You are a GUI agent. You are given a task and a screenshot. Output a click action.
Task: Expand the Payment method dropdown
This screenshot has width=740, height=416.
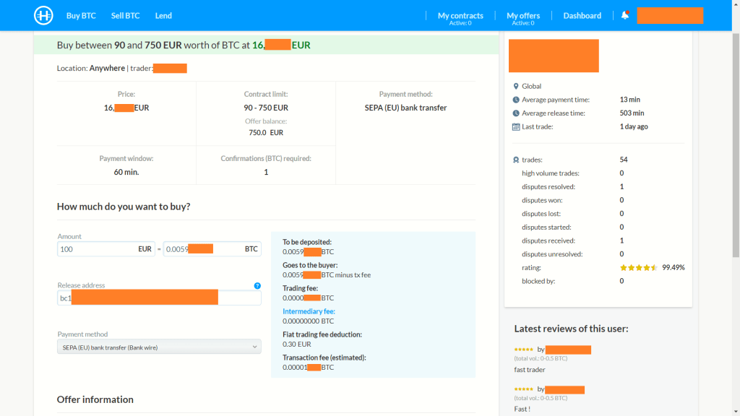159,347
